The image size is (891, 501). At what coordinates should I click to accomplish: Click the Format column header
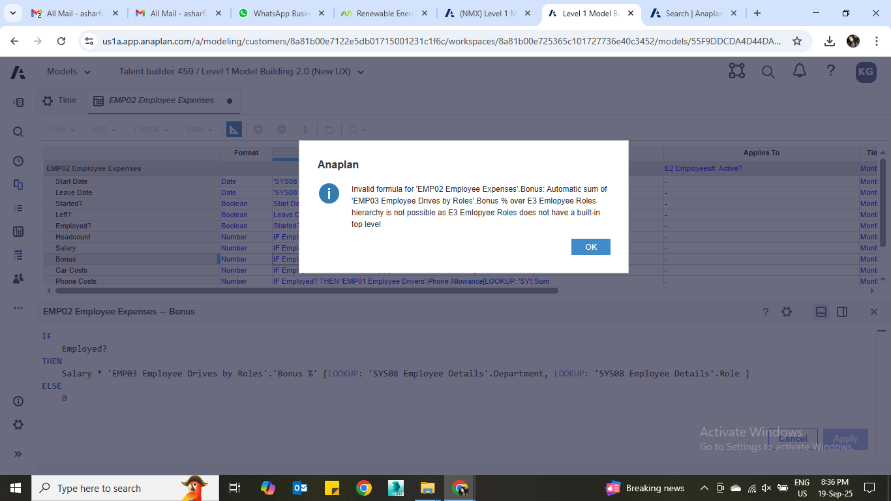click(247, 153)
